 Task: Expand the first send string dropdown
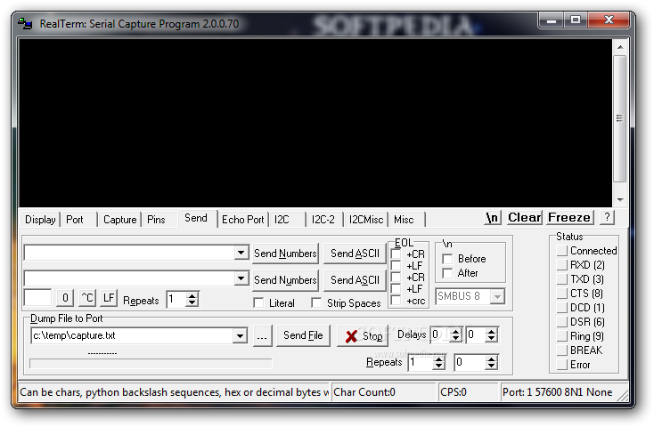coord(241,253)
